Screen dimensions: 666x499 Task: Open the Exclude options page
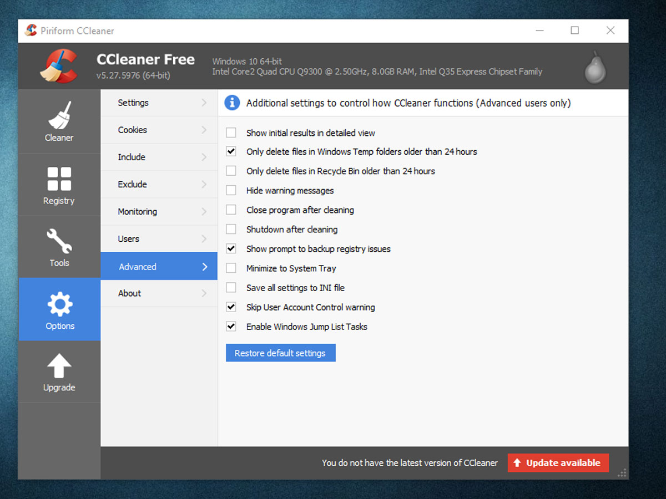point(159,184)
